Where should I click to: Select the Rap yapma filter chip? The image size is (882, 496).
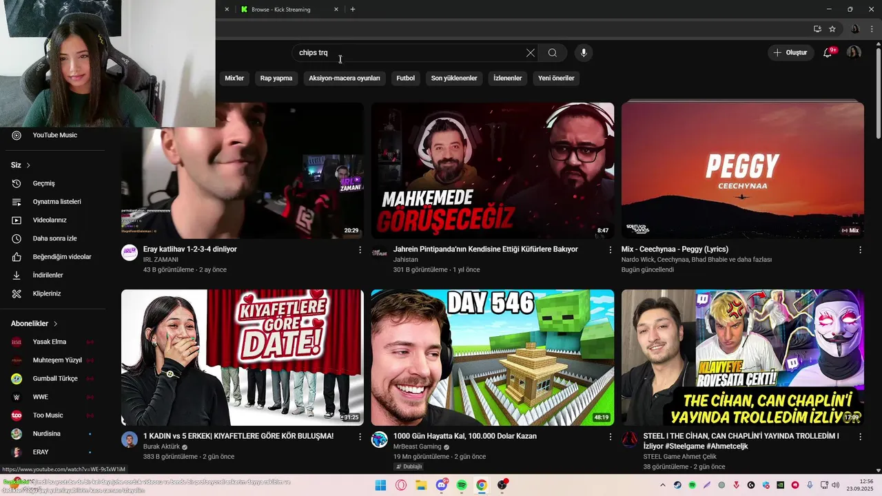[276, 79]
